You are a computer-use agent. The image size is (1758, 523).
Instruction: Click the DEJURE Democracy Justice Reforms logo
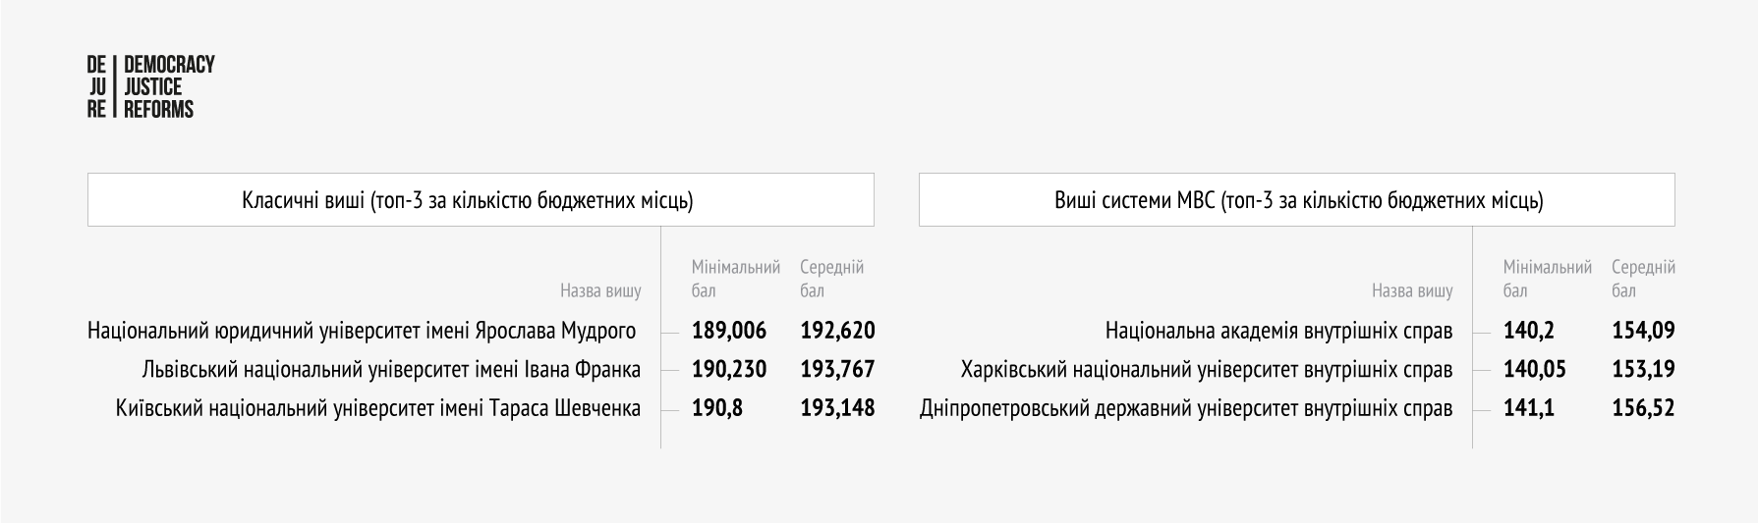[150, 87]
